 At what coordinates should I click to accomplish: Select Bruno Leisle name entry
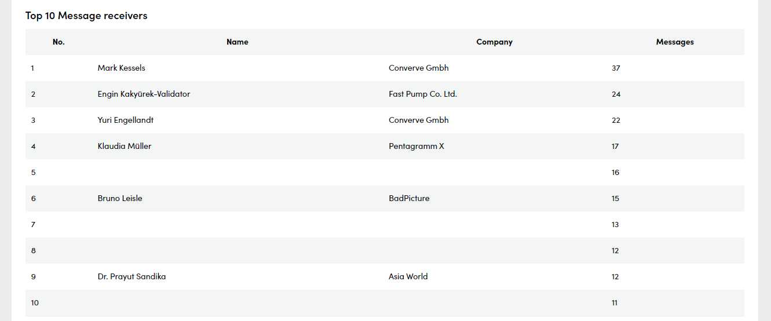(120, 198)
